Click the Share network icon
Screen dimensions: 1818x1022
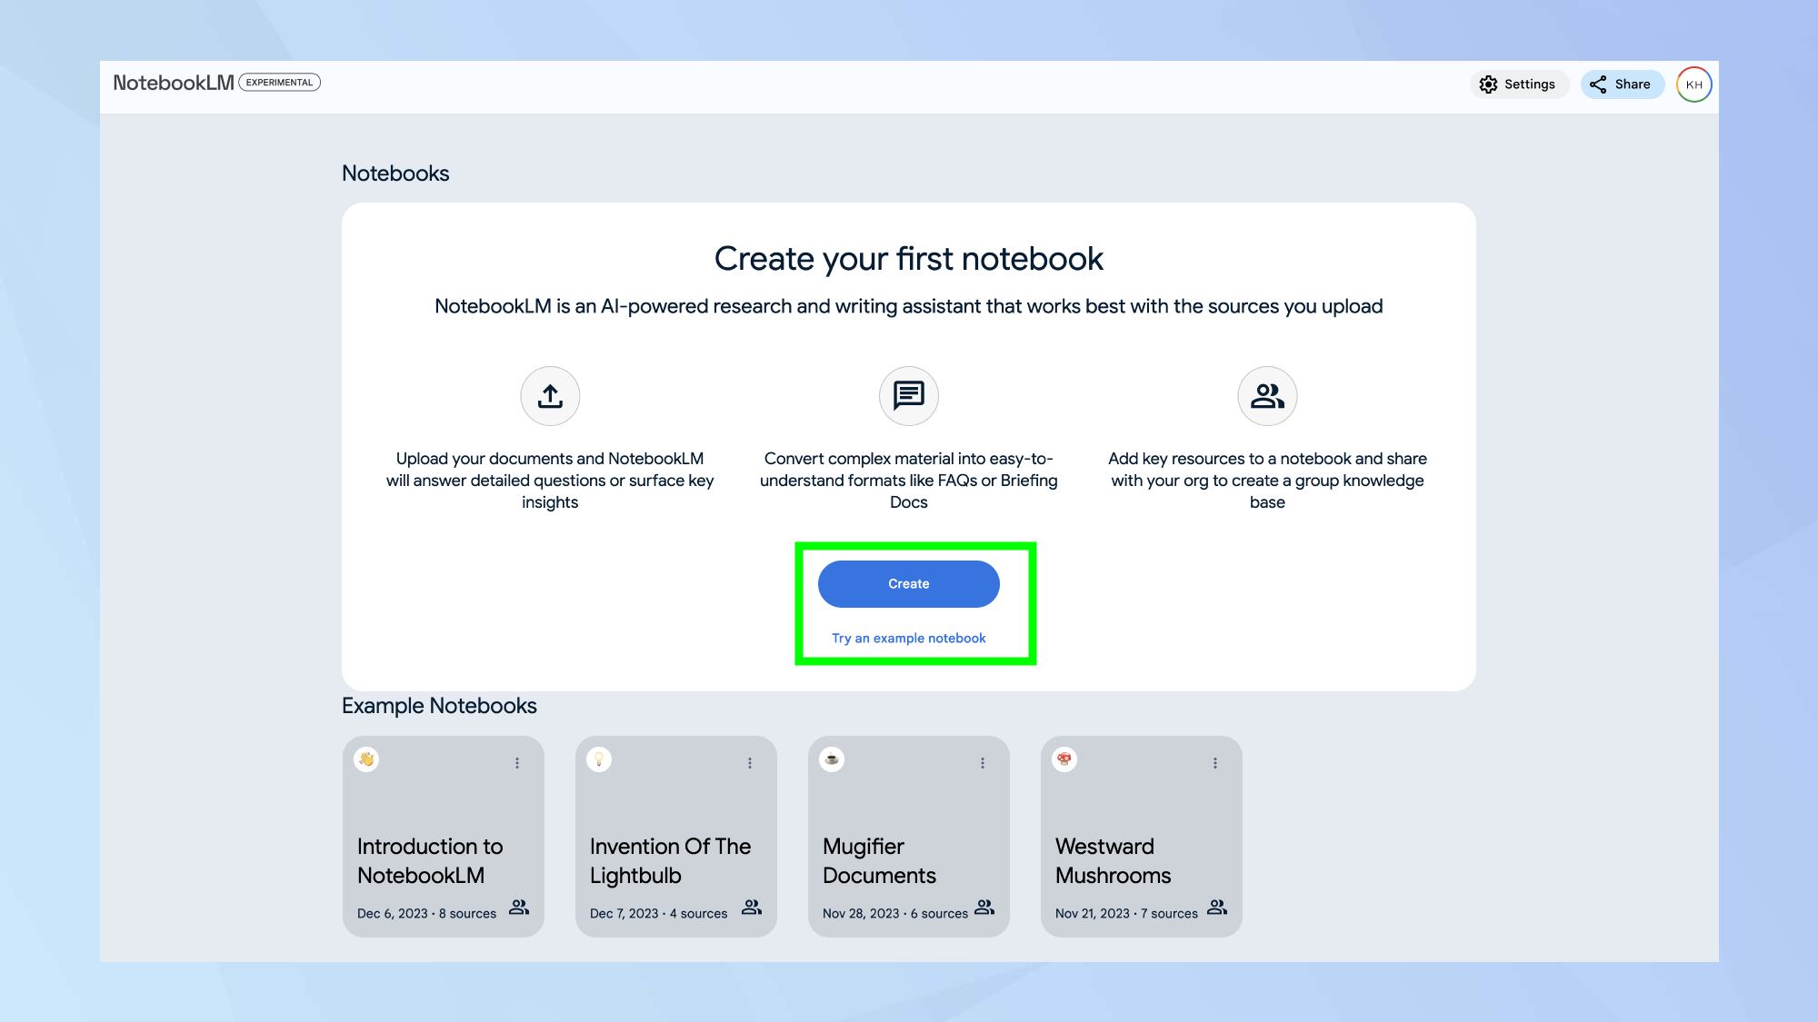point(1598,84)
